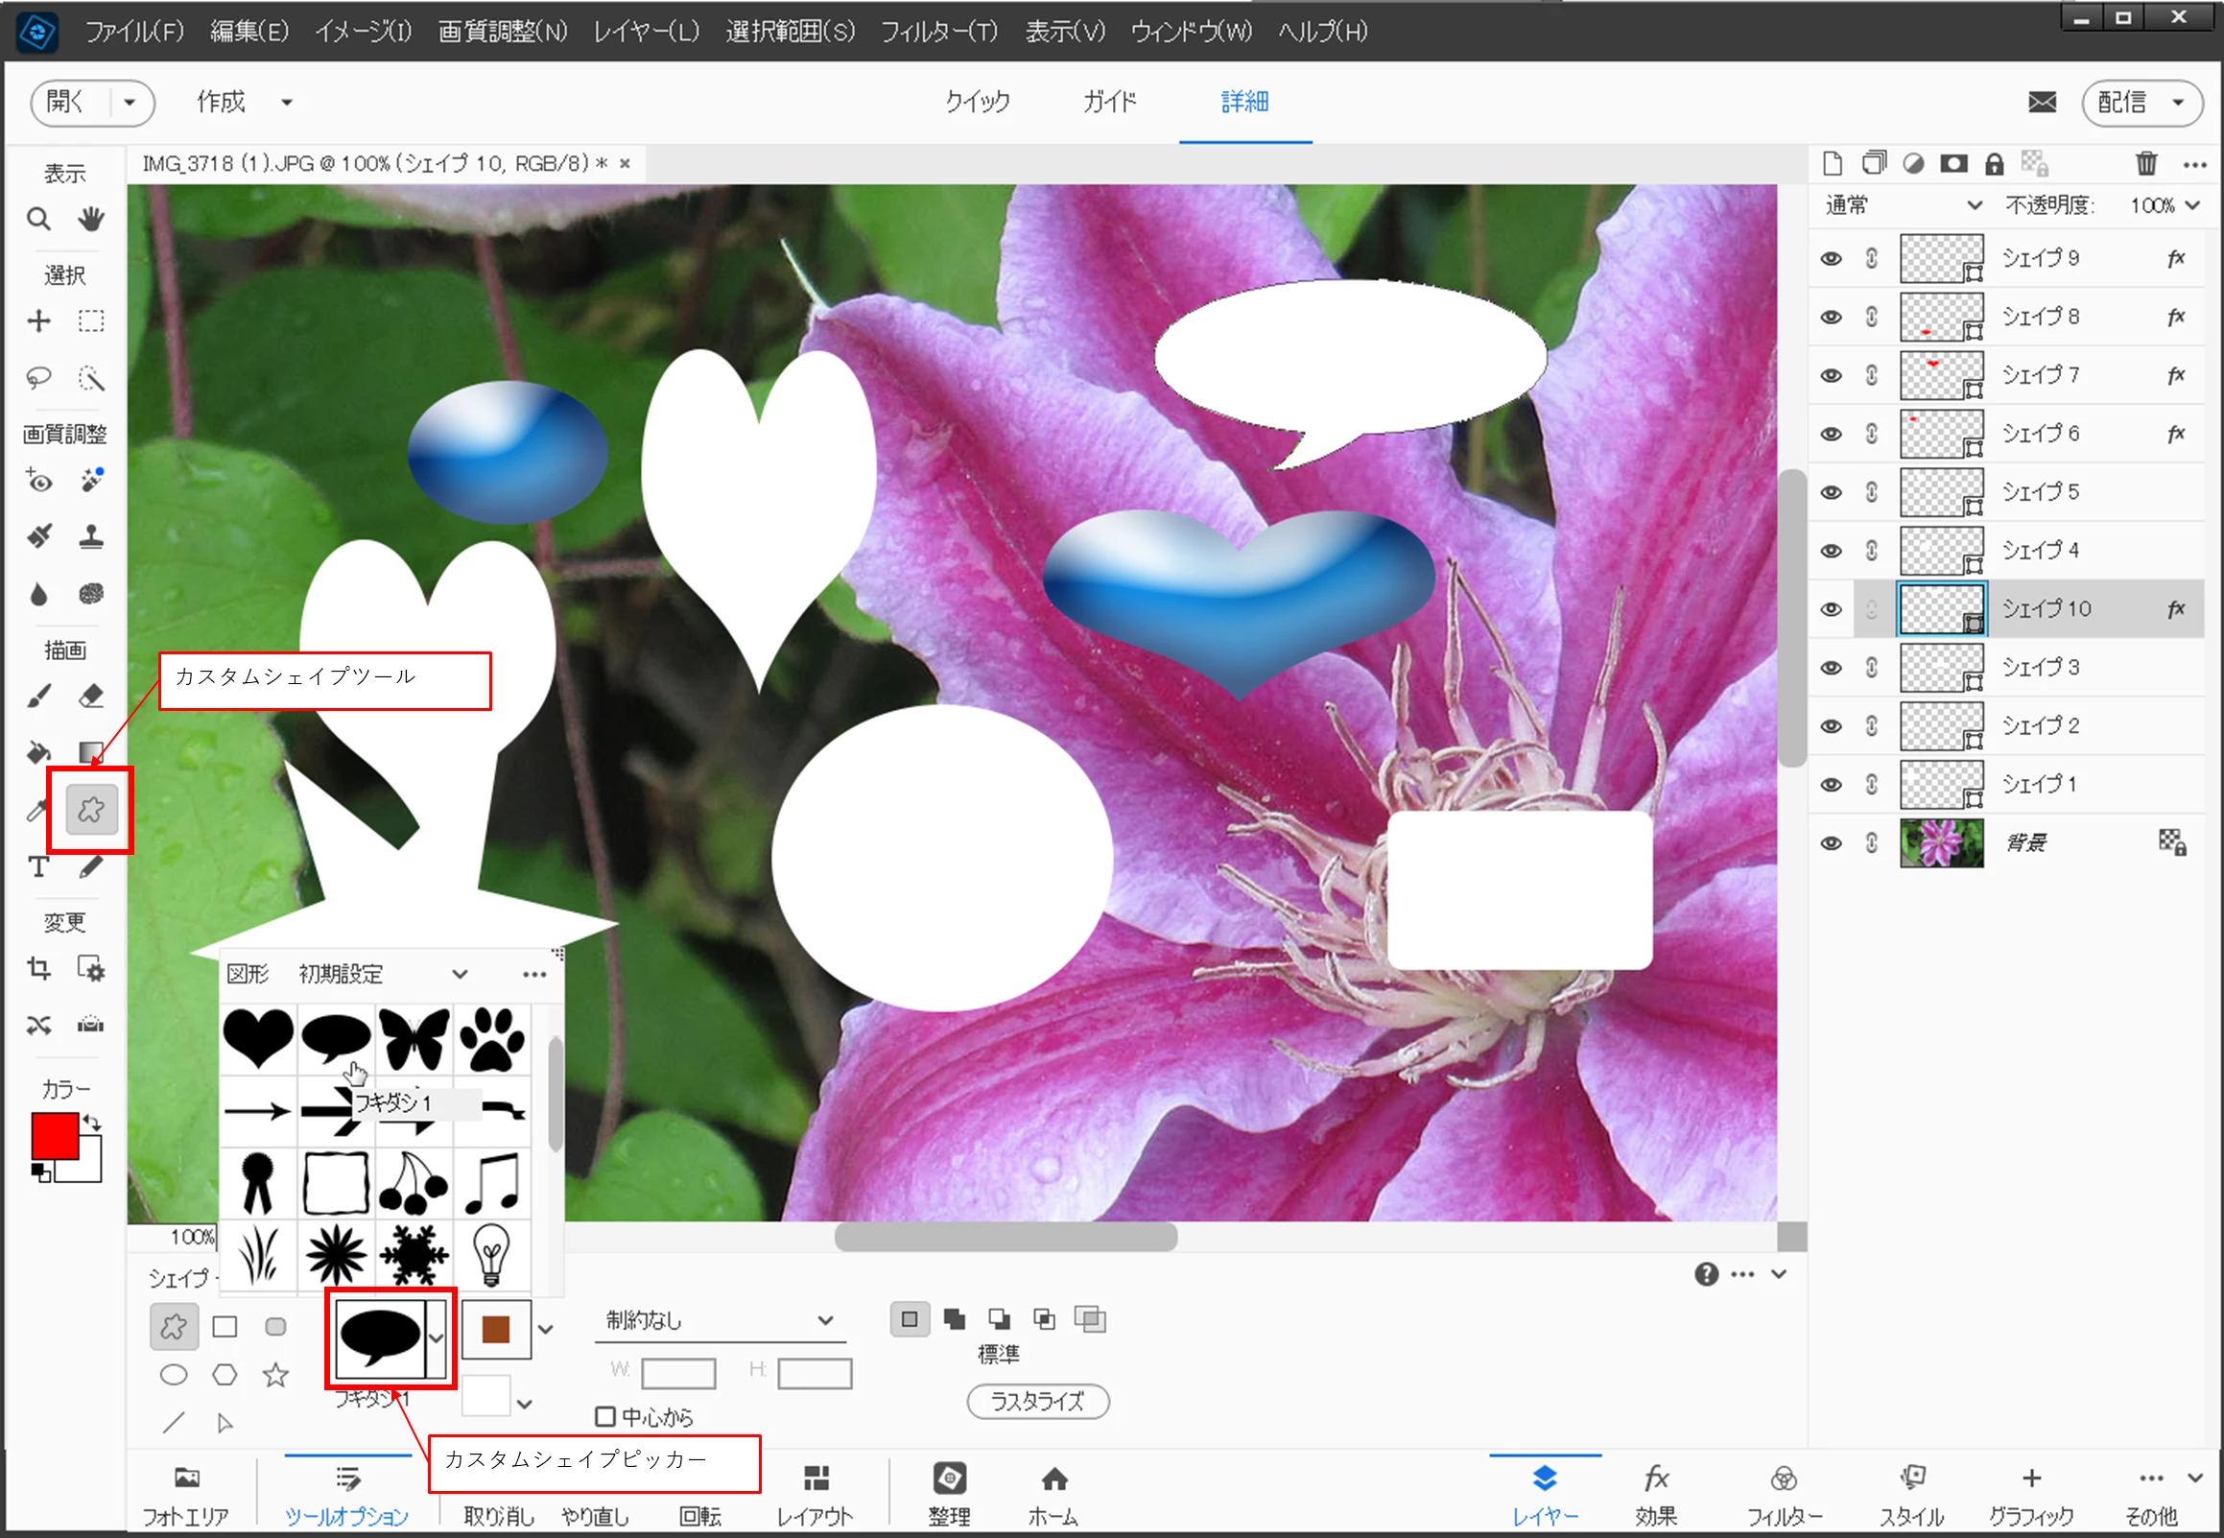2224x1538 pixels.
Task: Select the Eraser tool
Action: pos(91,696)
